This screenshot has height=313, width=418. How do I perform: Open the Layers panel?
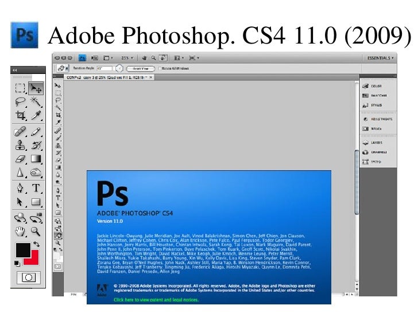pyautogui.click(x=373, y=143)
